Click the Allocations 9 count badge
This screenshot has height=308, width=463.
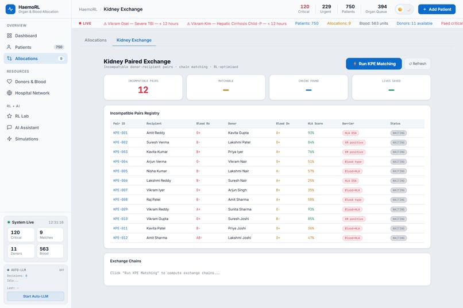pyautogui.click(x=61, y=59)
